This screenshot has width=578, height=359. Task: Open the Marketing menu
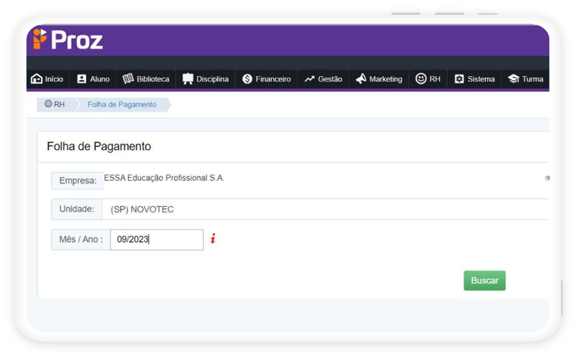coord(379,79)
